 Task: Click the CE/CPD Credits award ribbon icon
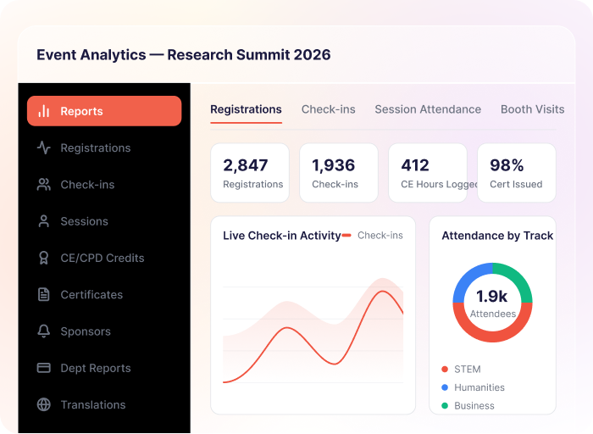[x=44, y=258]
